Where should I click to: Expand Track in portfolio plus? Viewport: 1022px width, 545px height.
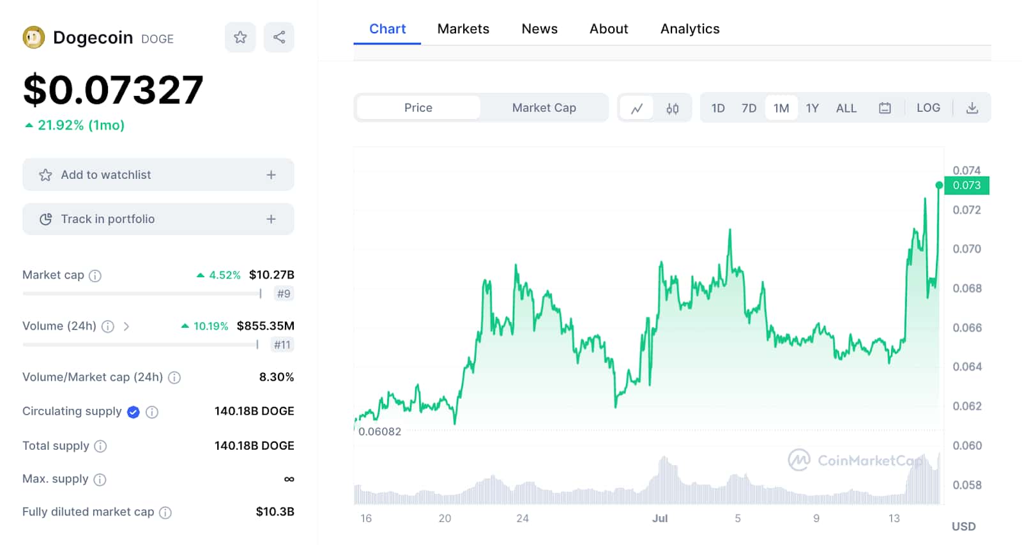click(271, 219)
